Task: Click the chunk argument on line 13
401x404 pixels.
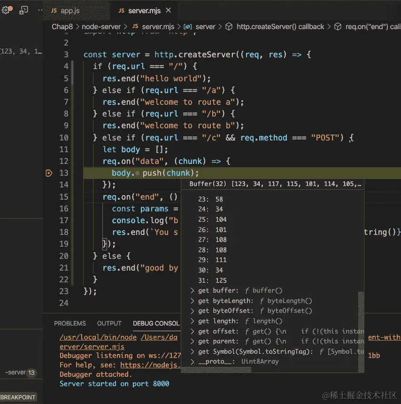Action: [178, 173]
